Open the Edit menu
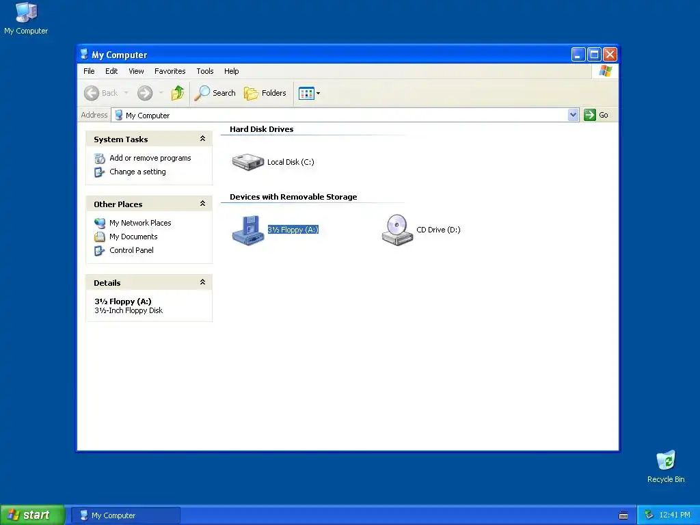 pyautogui.click(x=111, y=71)
